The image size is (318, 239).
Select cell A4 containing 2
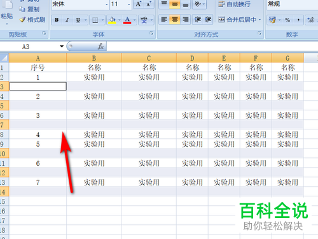[x=38, y=96]
